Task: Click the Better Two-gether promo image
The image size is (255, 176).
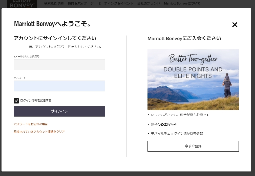Action: (193, 80)
